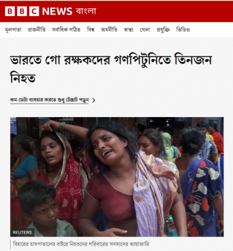
Task: Navigate to the স্বাস্থ্য section
Action: [x=129, y=30]
